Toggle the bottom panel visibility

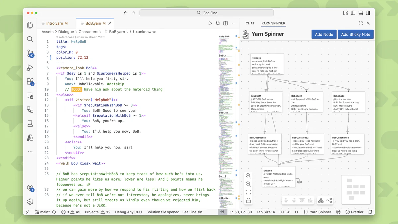click(361, 13)
